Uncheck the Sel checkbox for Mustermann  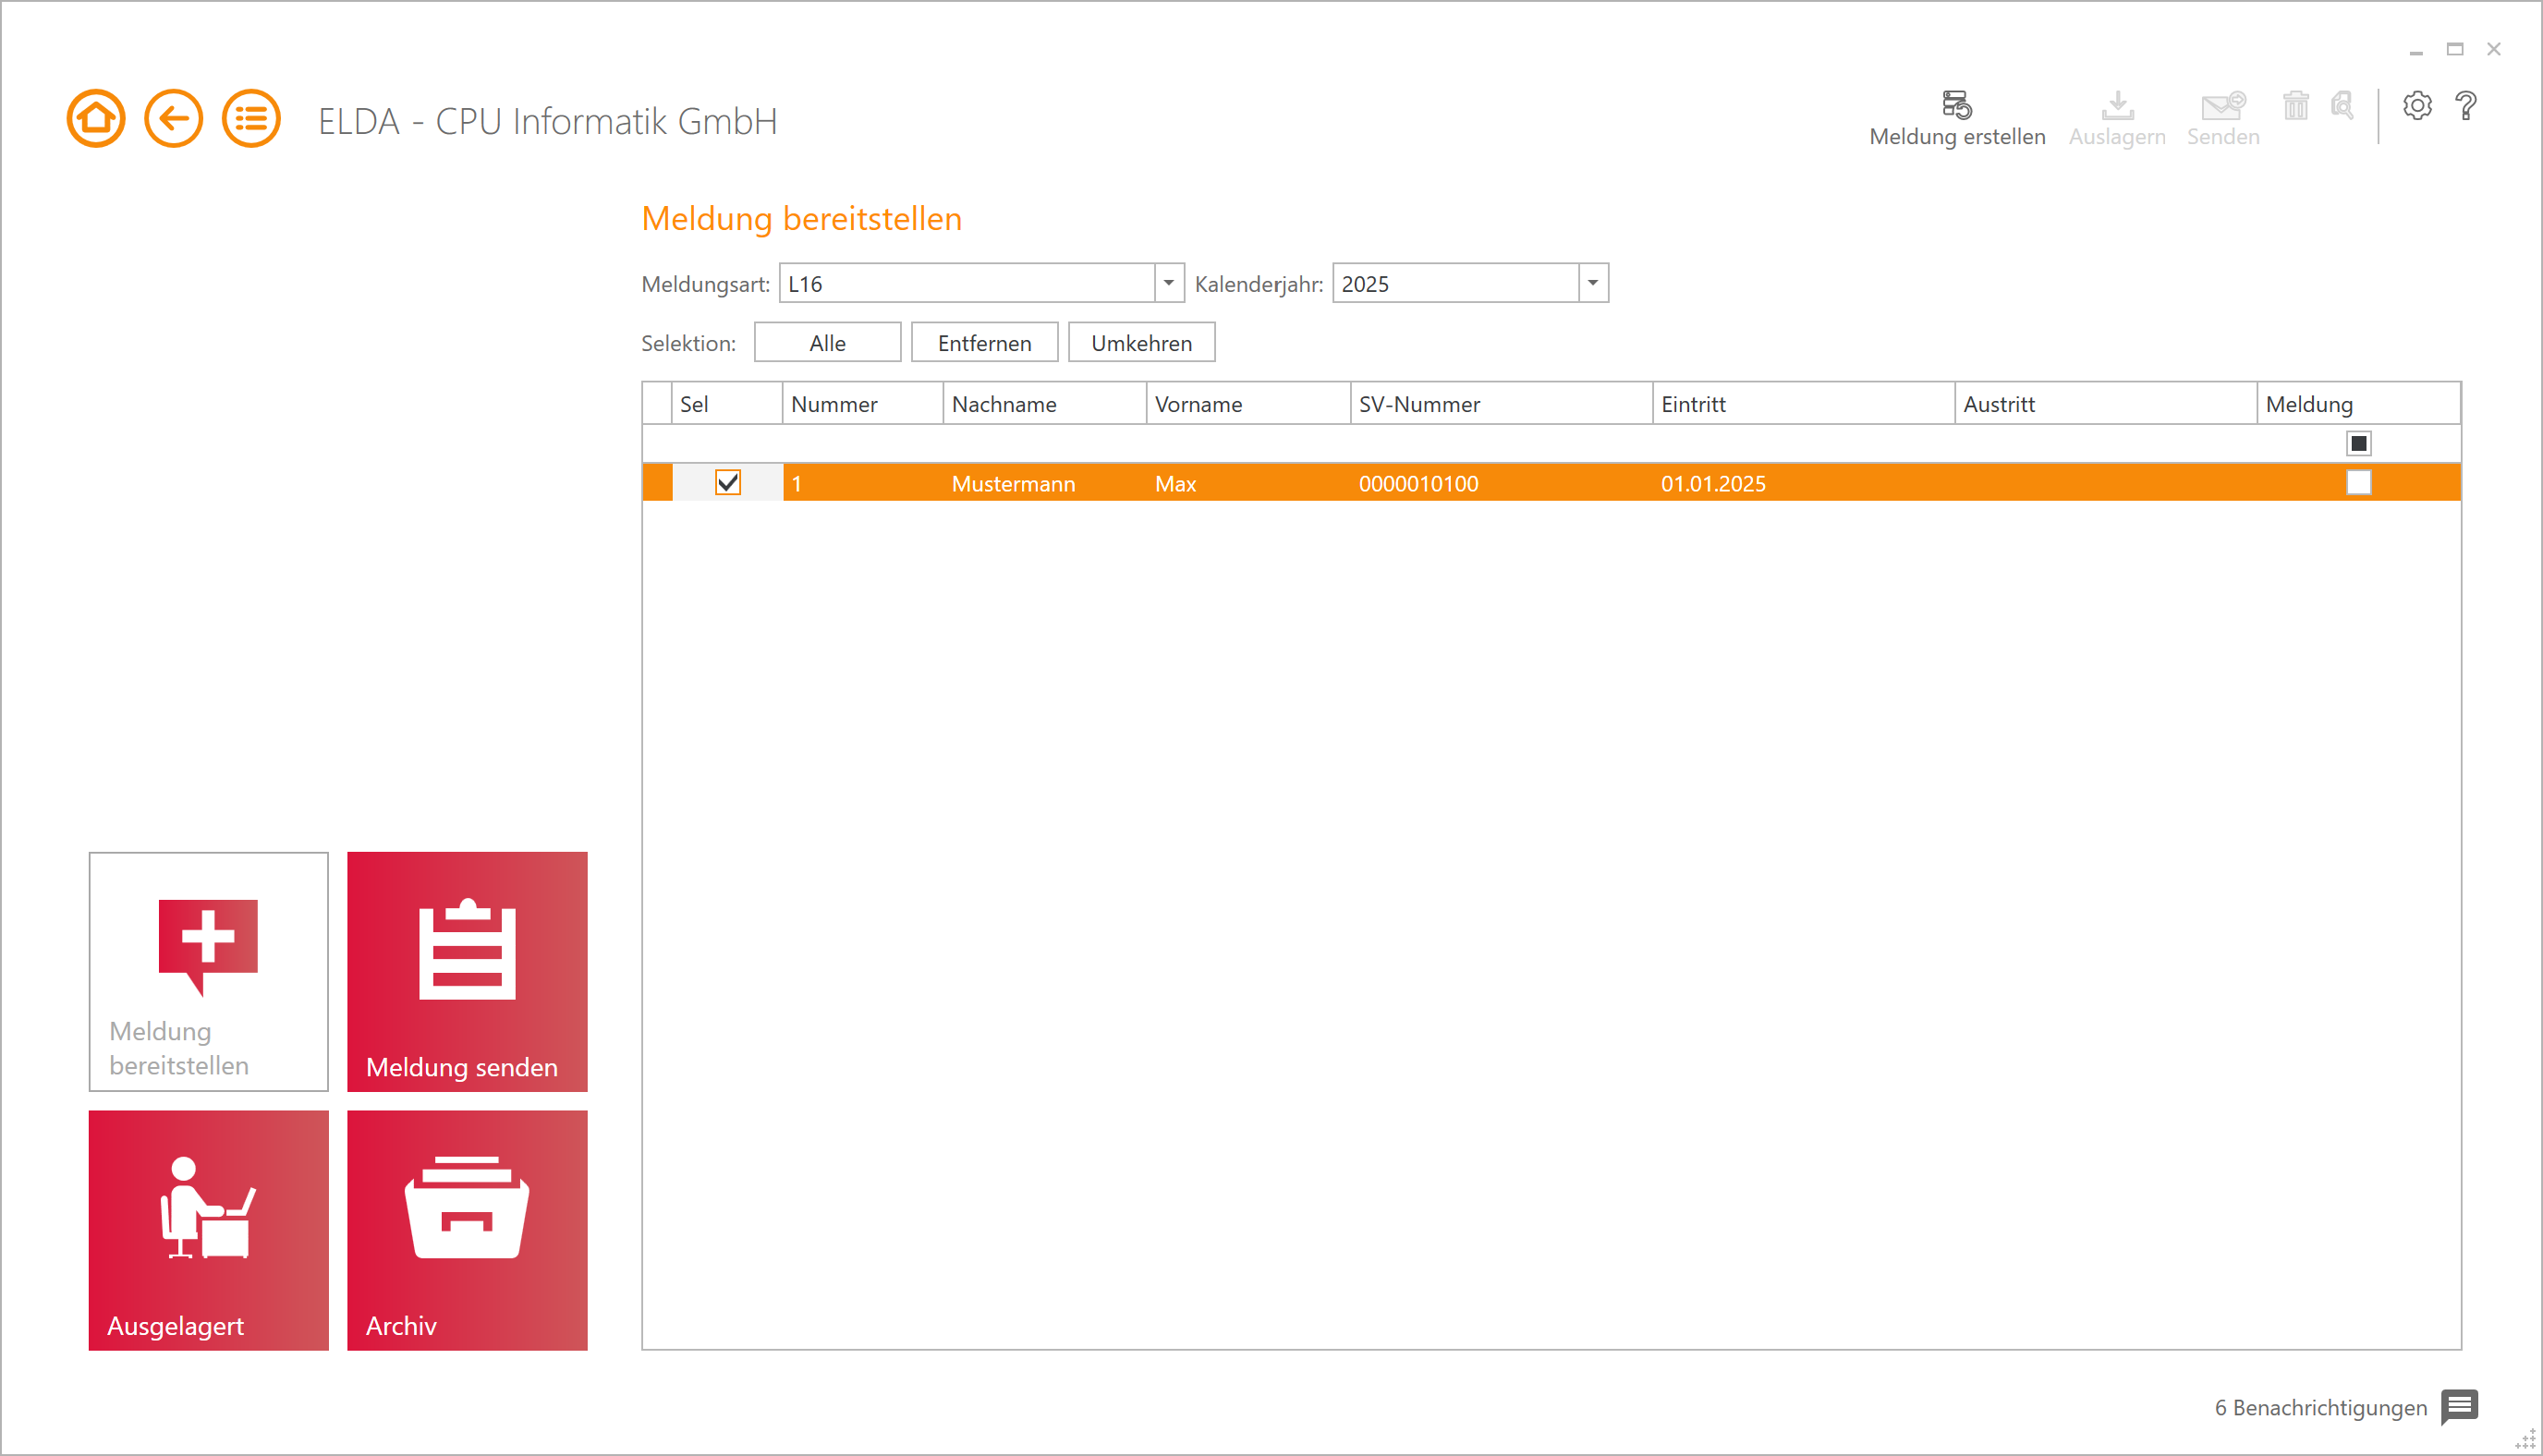coord(727,483)
